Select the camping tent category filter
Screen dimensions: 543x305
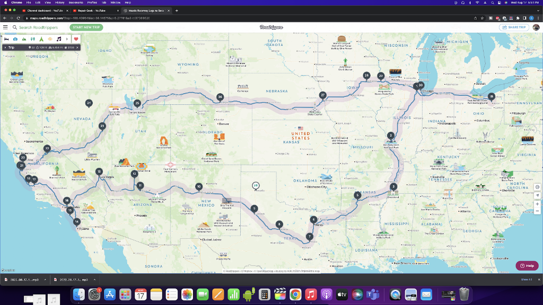point(41,39)
